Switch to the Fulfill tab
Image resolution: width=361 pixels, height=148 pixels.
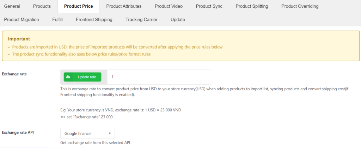[57, 20]
